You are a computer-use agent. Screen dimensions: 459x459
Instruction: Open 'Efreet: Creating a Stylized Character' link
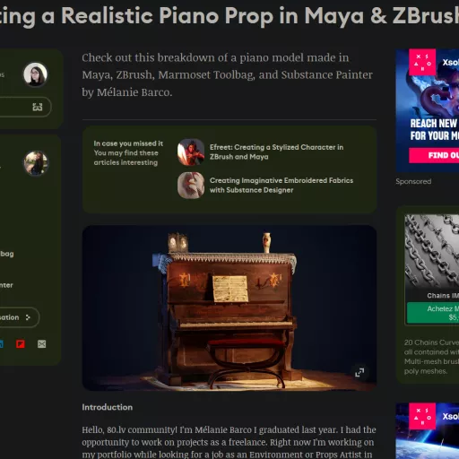coord(276,152)
